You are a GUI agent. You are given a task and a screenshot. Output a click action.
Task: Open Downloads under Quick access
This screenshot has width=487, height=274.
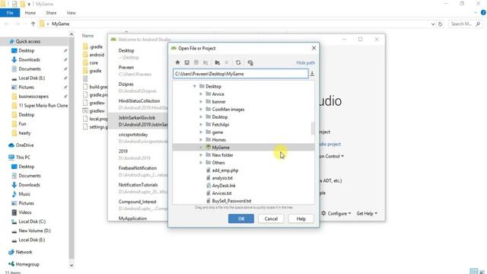tap(29, 59)
